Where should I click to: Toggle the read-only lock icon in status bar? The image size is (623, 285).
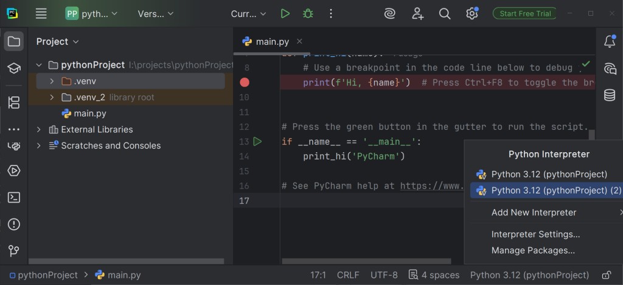606,275
